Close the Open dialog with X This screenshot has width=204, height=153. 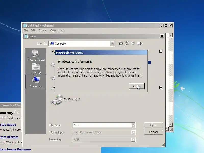coord(162,36)
